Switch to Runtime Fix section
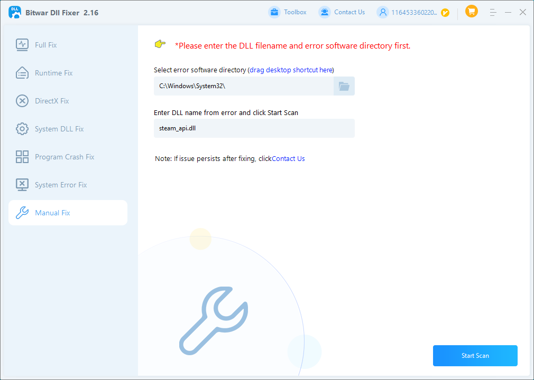Image resolution: width=534 pixels, height=380 pixels. (68, 73)
